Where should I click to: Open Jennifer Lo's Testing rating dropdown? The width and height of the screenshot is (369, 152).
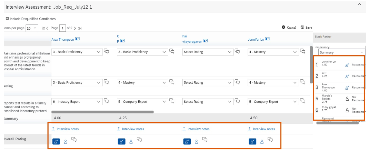pyautogui.click(x=273, y=83)
